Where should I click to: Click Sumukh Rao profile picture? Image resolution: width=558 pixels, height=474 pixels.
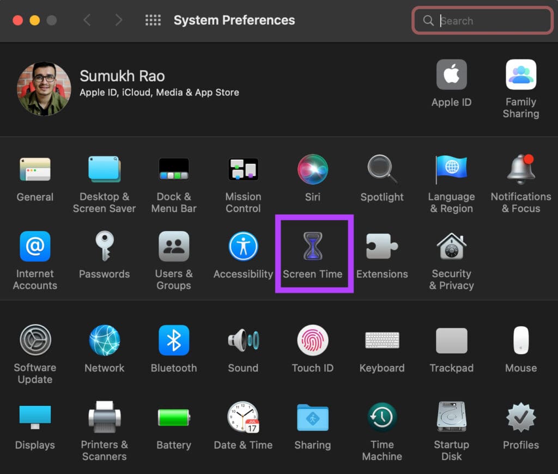[44, 89]
